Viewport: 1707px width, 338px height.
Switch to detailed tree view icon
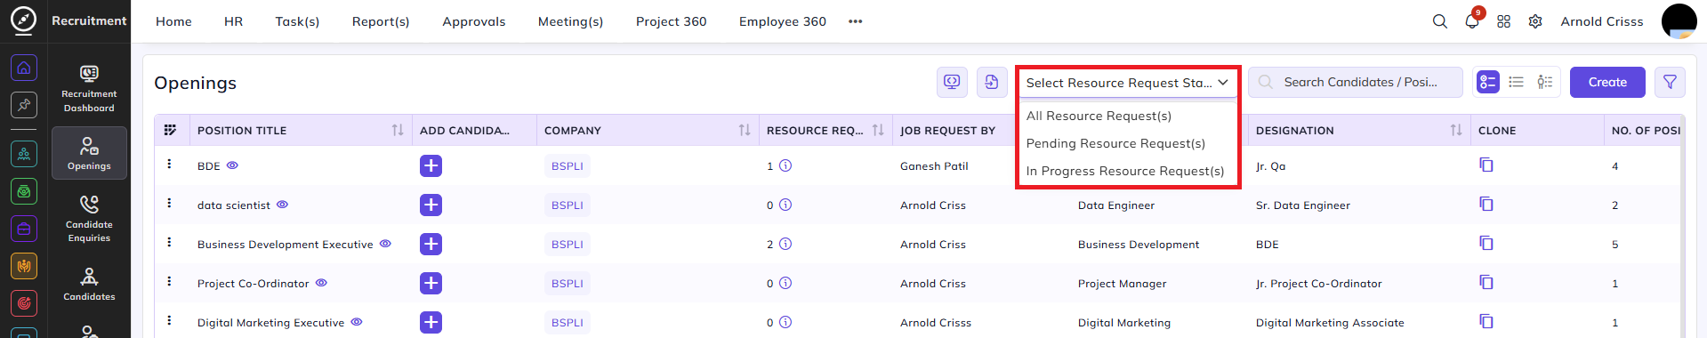click(x=1545, y=82)
